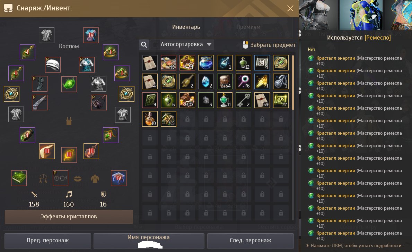Click the green glowing crystal slot in equipment
Image resolution: width=412 pixels, height=252 pixels.
tap(69, 84)
